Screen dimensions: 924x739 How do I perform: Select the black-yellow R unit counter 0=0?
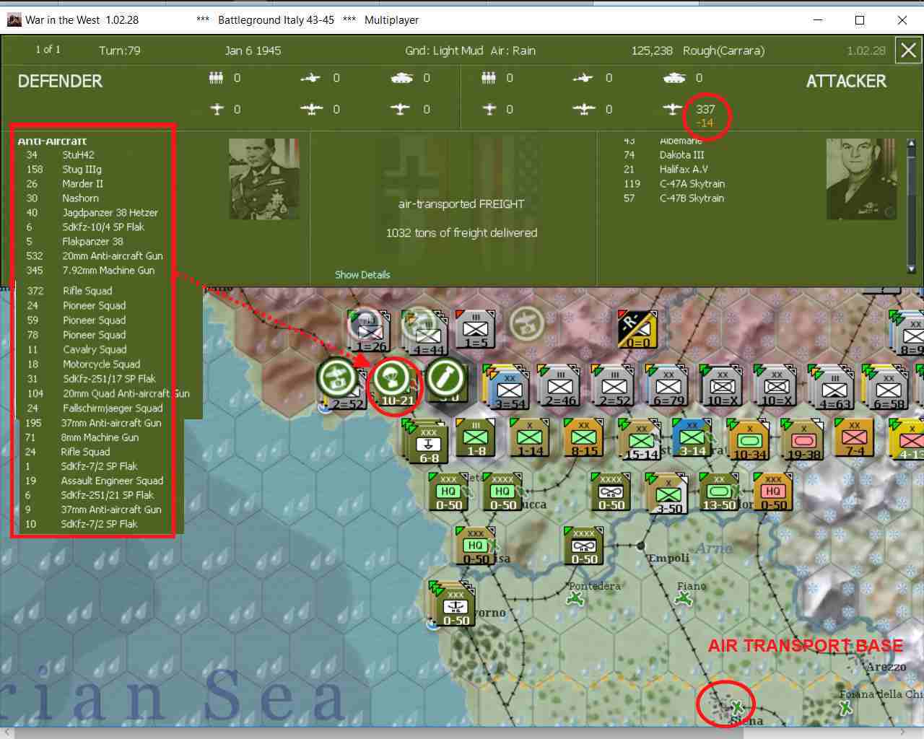tap(637, 329)
